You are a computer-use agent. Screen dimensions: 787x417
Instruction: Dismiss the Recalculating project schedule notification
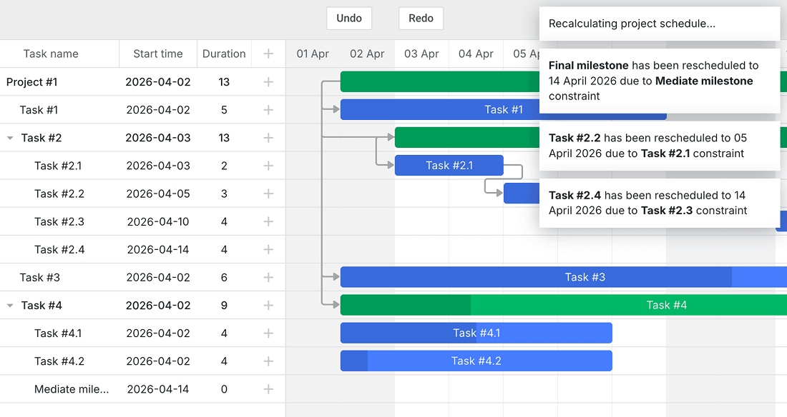[x=660, y=24]
